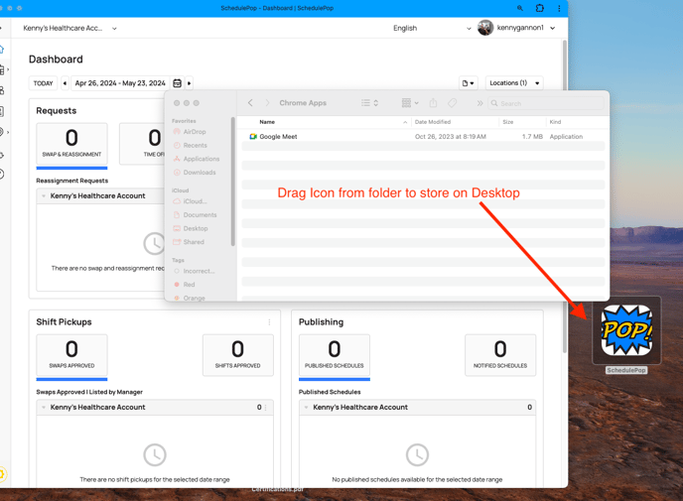The image size is (683, 501).
Task: Collapse Kenny's Healthcare Account under Reassignment Requests
Action: tap(44, 195)
